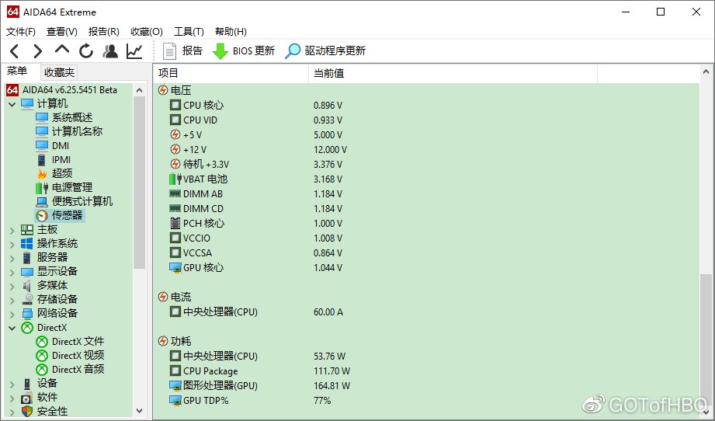Collapse the 计算机 tree node
This screenshot has height=421, width=715.
[x=12, y=104]
